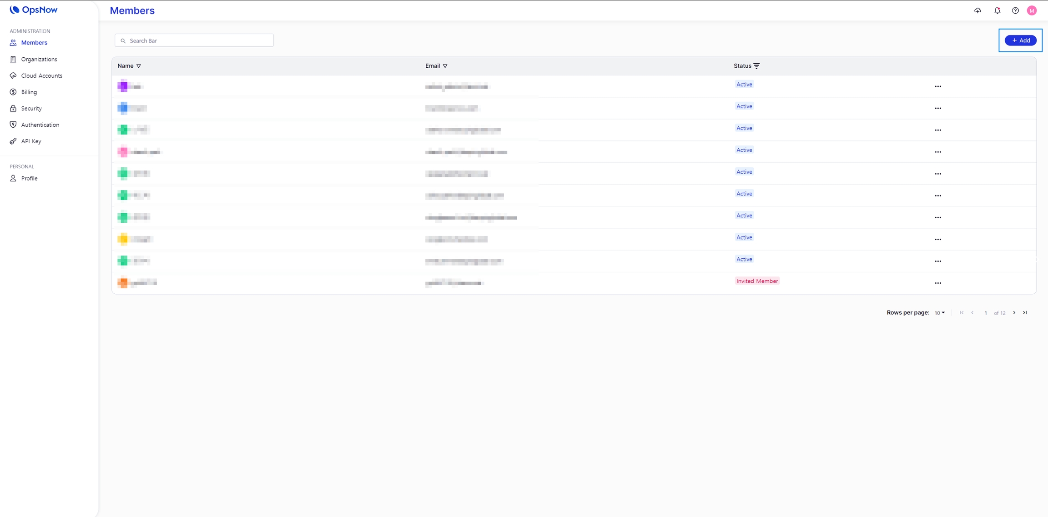Viewport: 1048px width, 517px height.
Task: Open the pink user avatar menu
Action: click(1032, 10)
